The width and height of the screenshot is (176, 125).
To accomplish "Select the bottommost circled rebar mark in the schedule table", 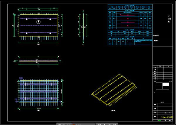I will coord(110,26).
